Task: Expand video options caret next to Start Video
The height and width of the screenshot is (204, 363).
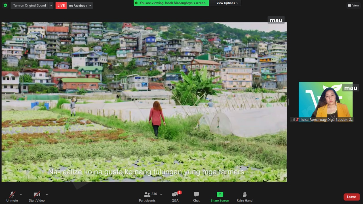Action: click(47, 194)
